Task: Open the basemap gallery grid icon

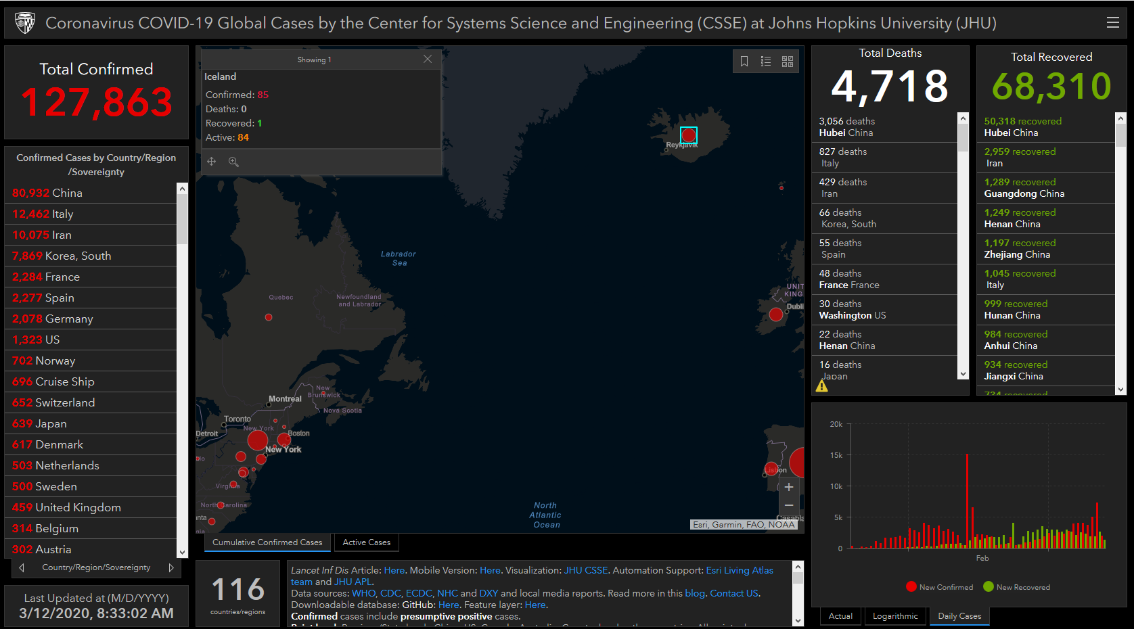Action: click(788, 62)
